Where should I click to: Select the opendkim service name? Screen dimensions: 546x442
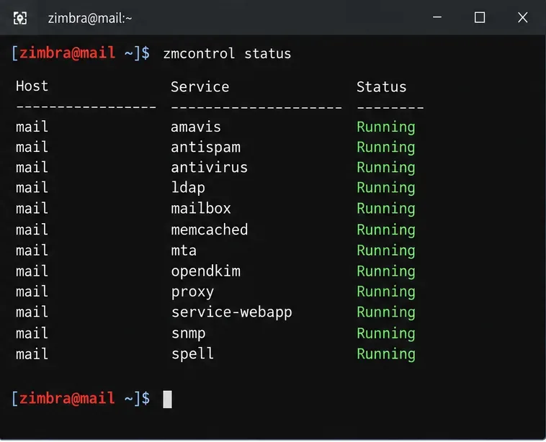click(x=205, y=271)
